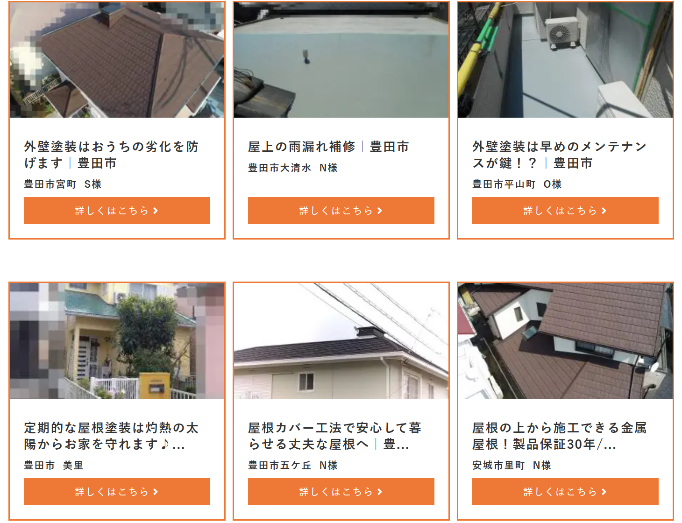Click the chevron arrow on the 豊田市宮町 S様 button
682x523 pixels.
coord(156,211)
